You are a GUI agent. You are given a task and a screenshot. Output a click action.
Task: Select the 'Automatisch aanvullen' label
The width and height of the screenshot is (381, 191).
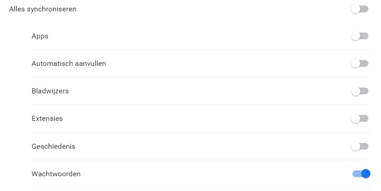click(x=69, y=64)
